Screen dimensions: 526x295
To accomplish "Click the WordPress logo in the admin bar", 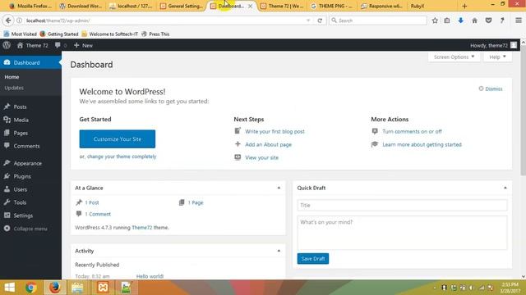I will (x=7, y=45).
